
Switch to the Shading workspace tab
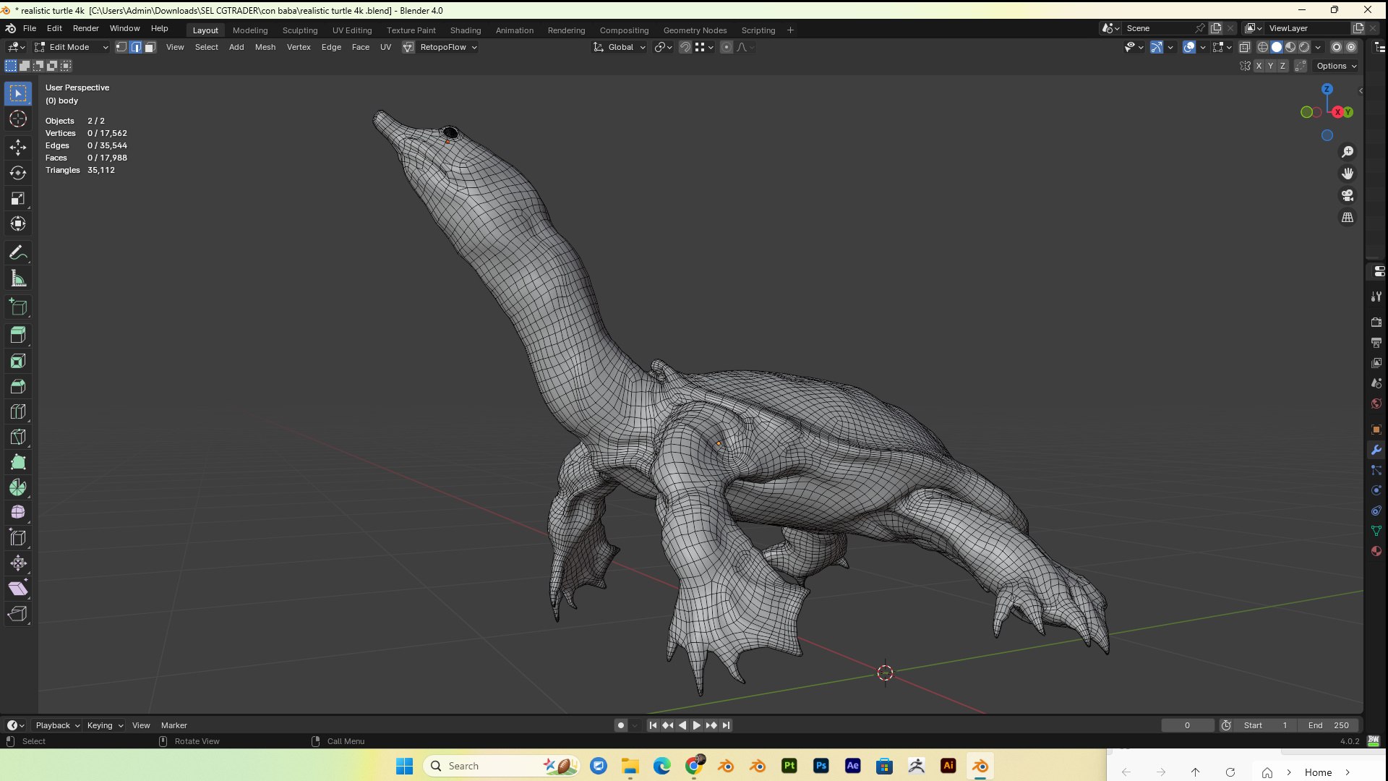pyautogui.click(x=466, y=30)
